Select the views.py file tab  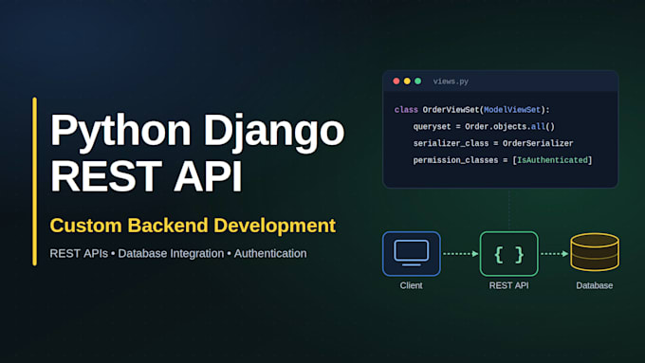click(451, 82)
